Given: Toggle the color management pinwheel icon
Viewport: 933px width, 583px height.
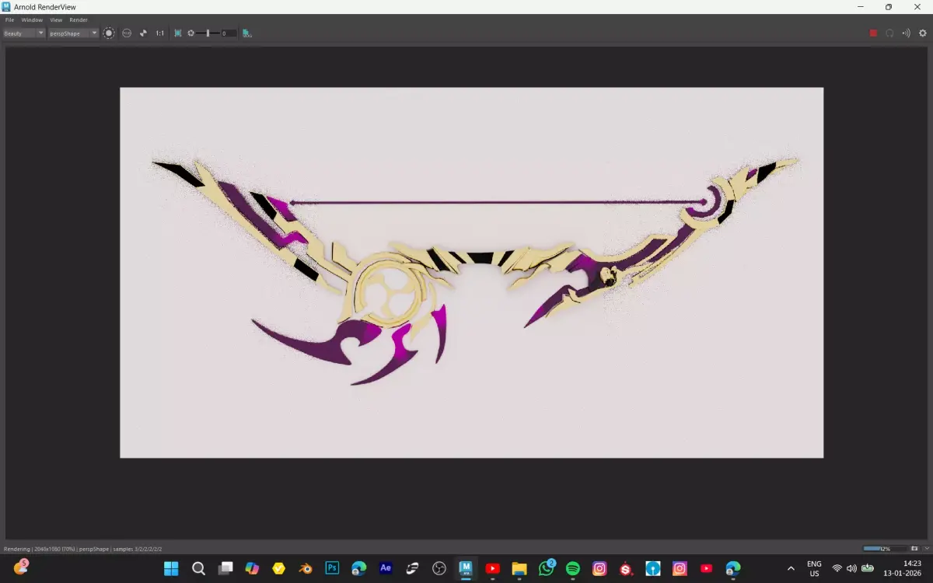Looking at the screenshot, I should [x=143, y=33].
